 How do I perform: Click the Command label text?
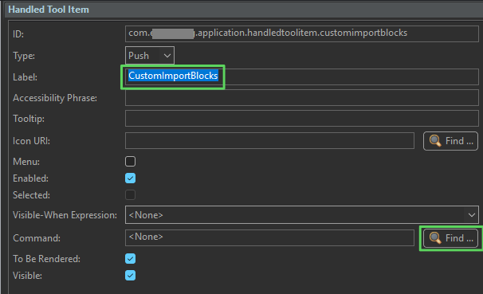37,238
